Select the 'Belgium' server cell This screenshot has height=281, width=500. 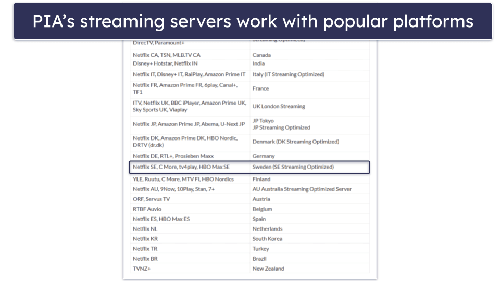pyautogui.click(x=309, y=209)
